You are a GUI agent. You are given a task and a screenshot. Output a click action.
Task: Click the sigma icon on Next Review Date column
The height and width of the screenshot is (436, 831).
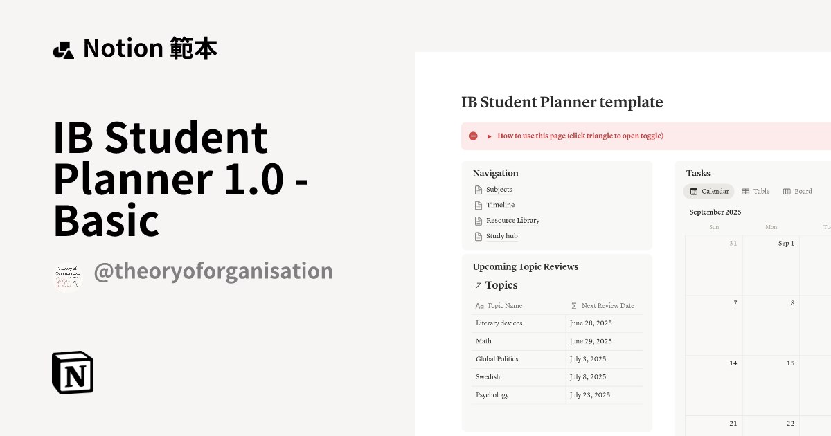pos(573,305)
